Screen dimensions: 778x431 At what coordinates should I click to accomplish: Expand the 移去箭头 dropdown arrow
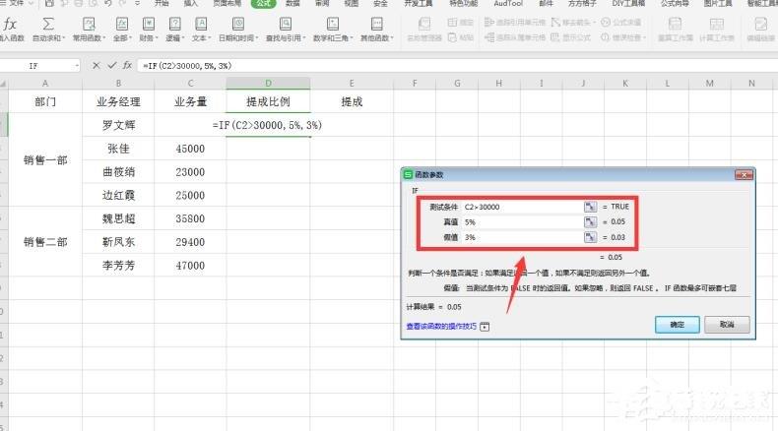click(594, 23)
